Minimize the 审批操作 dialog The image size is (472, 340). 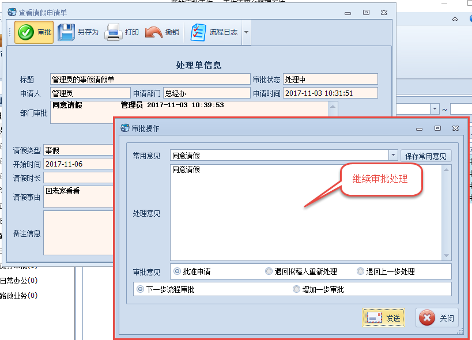(419, 129)
